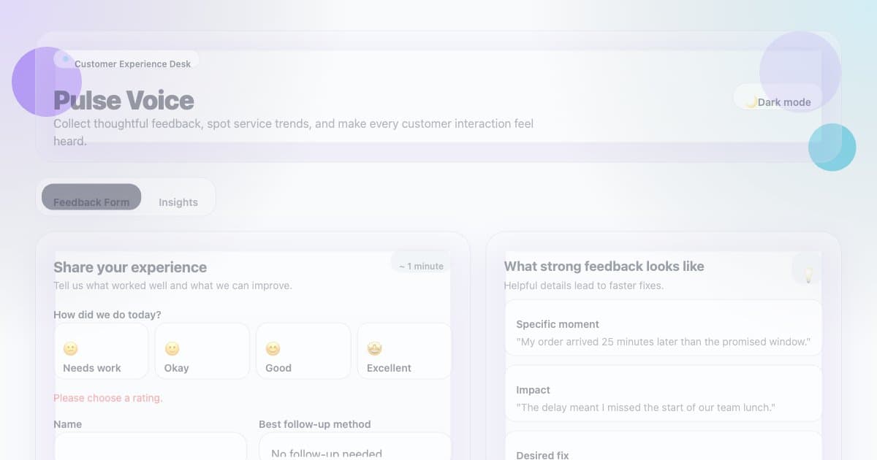Viewport: 877px width, 460px height.
Task: Click the Pulse Voice heading
Action: pos(124,100)
